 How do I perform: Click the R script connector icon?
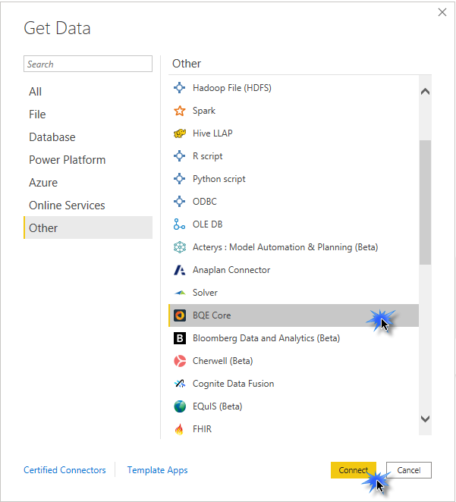pos(179,156)
